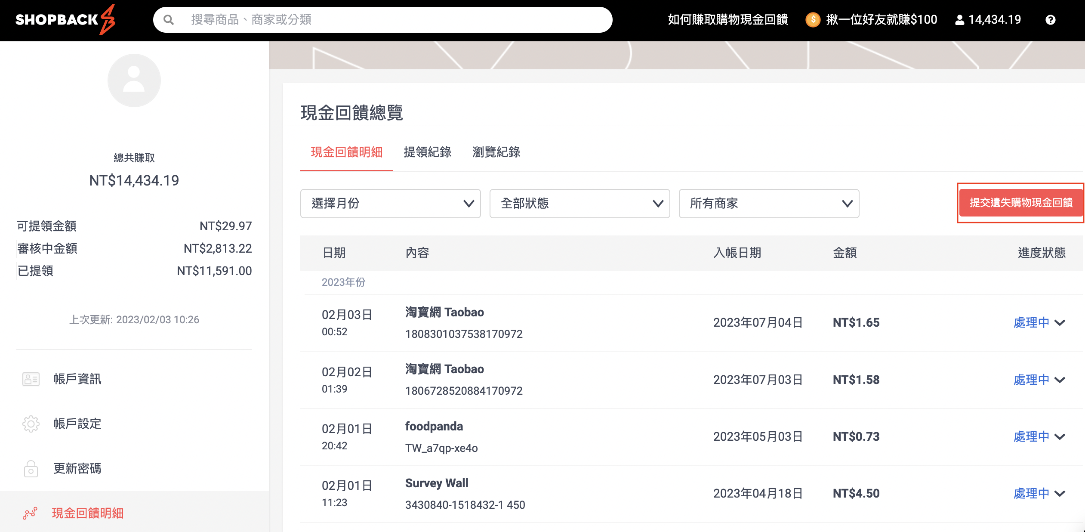Click the 現金回饋明細 graph icon
The image size is (1085, 532).
point(30,513)
